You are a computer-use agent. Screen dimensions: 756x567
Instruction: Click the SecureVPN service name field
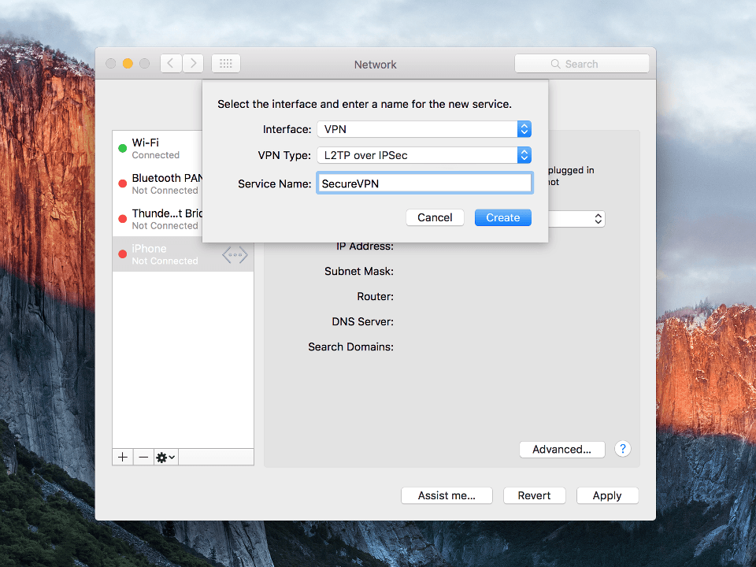424,182
